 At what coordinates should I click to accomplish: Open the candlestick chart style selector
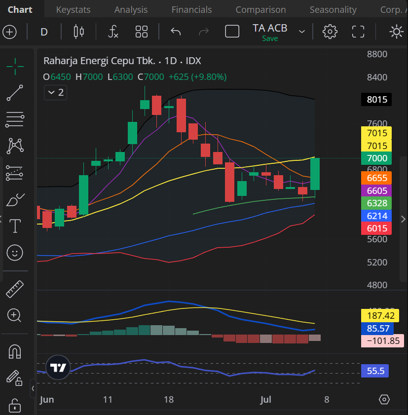78,32
